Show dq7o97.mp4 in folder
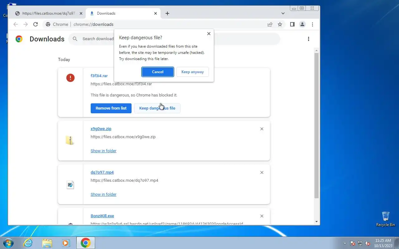The image size is (399, 249). coord(103,195)
